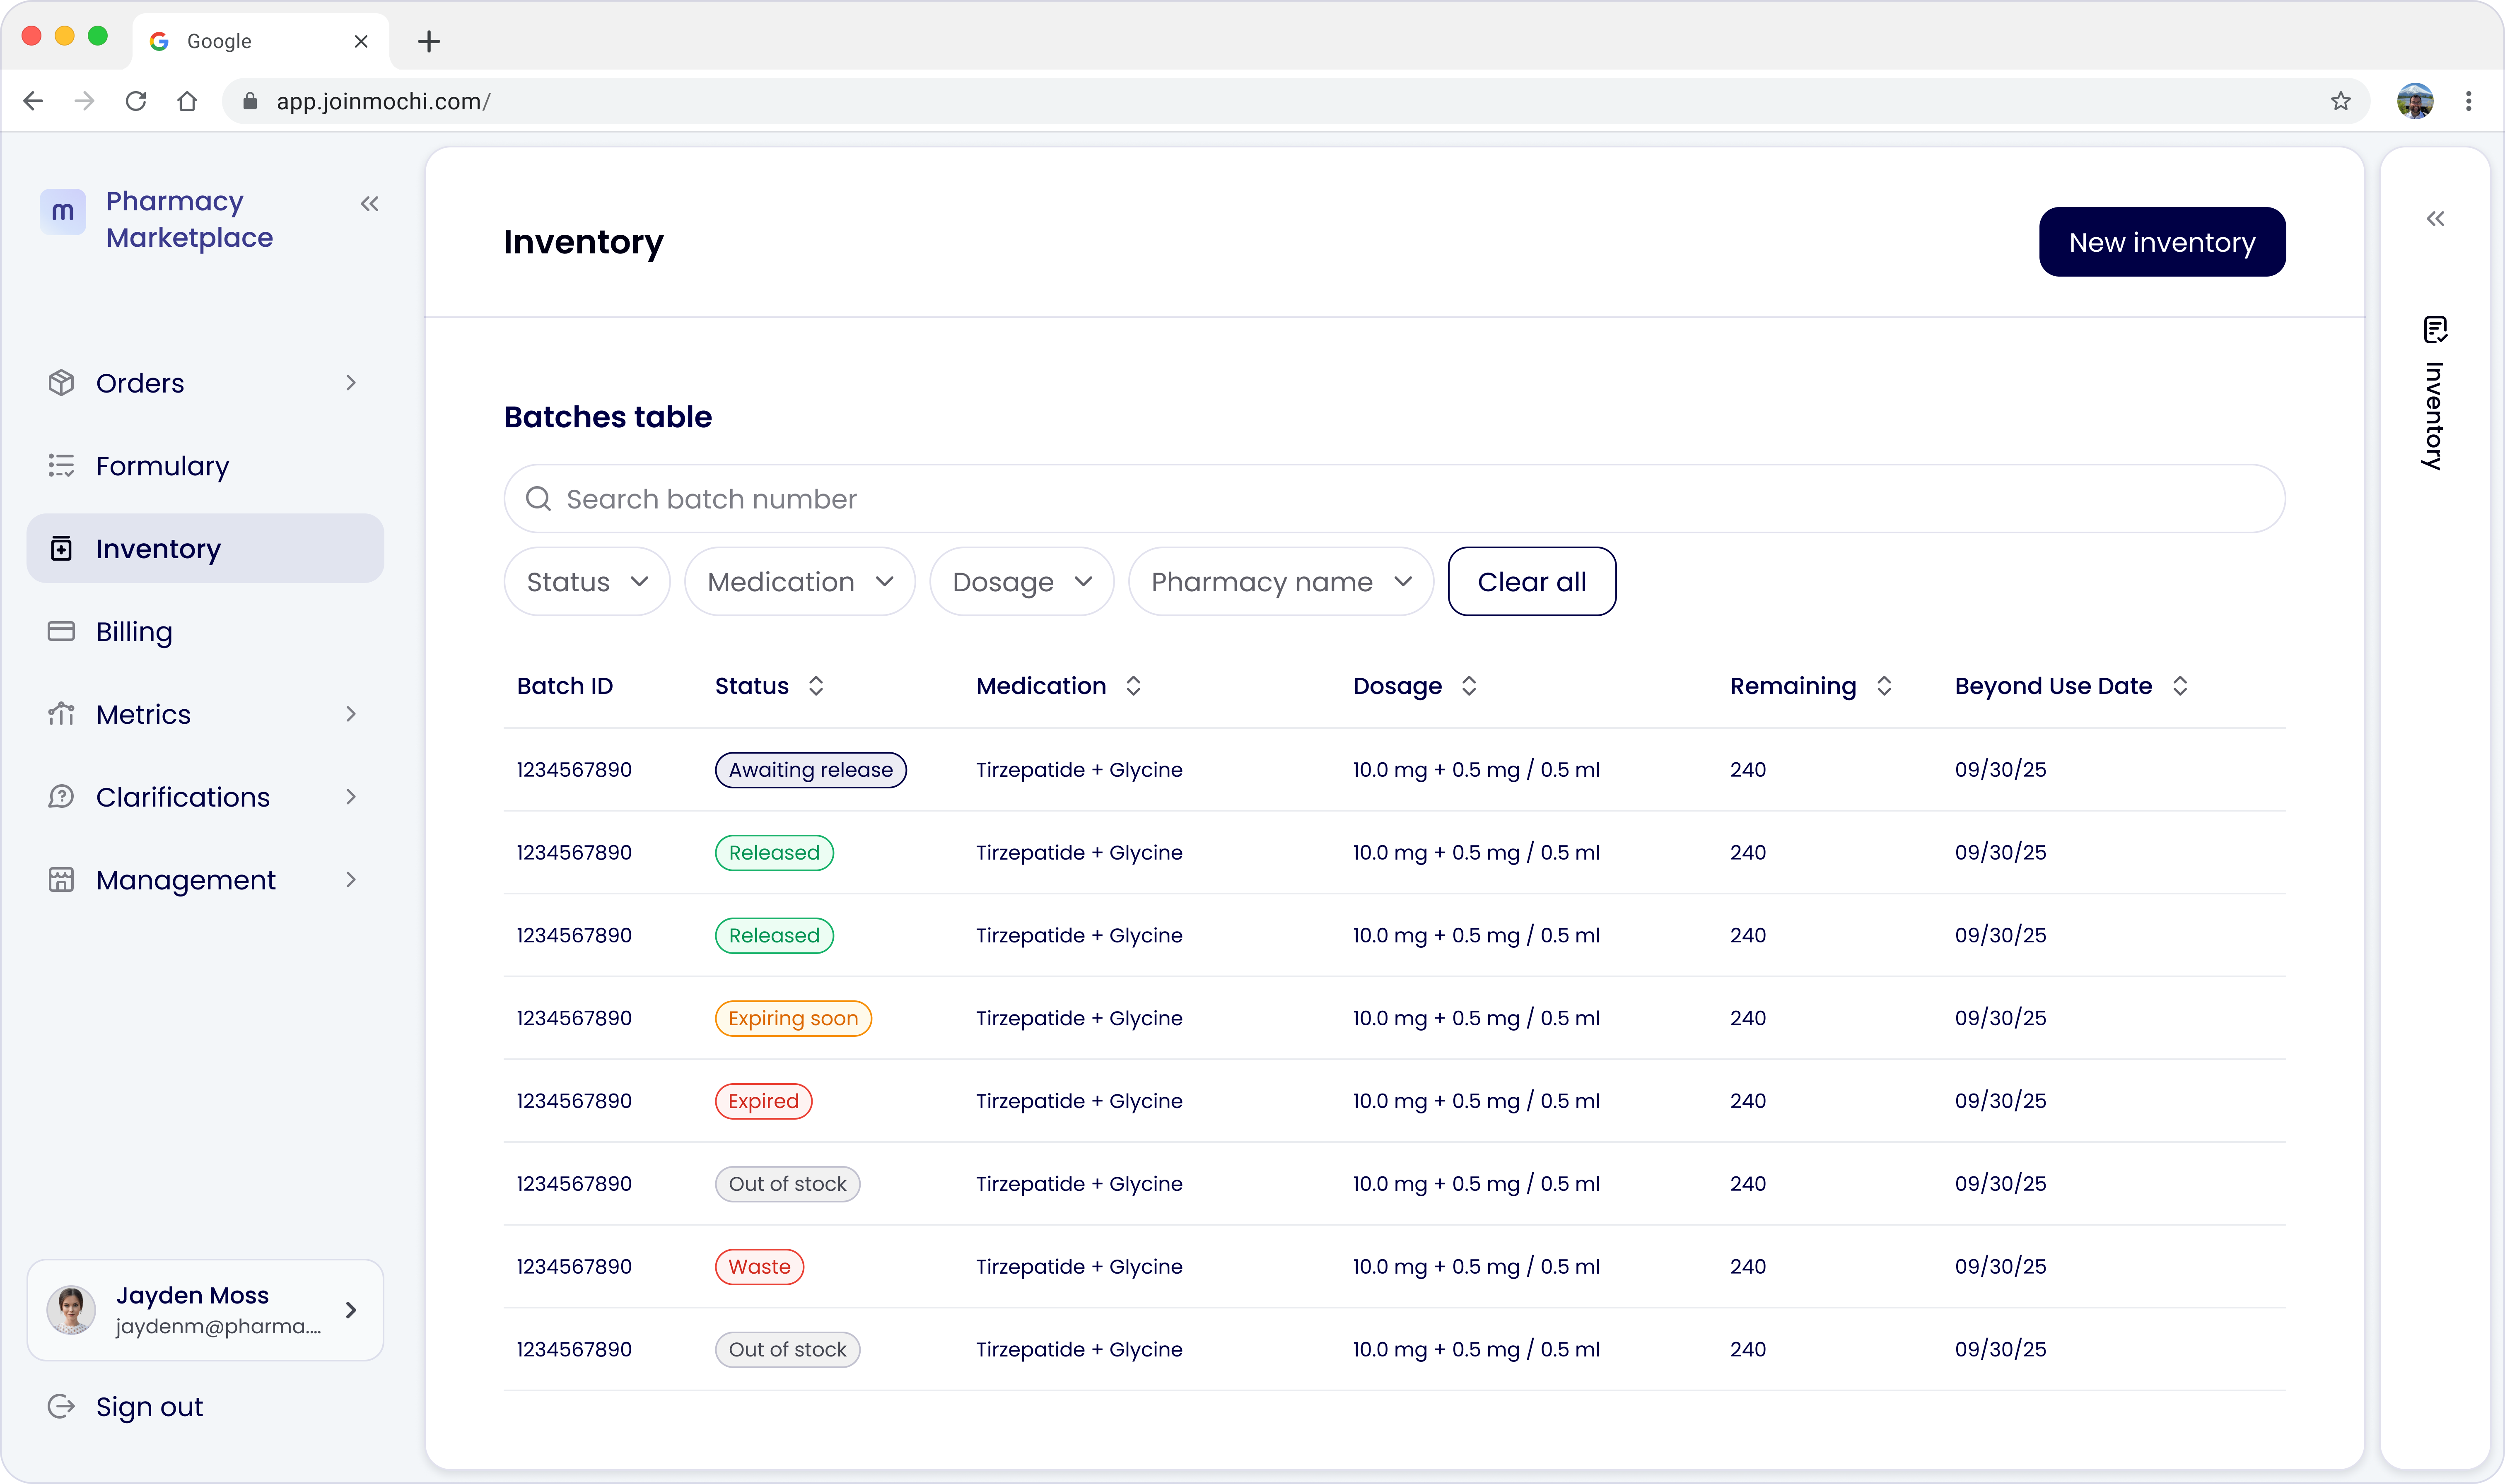Click Search batch number field
2505x1484 pixels.
(1394, 499)
